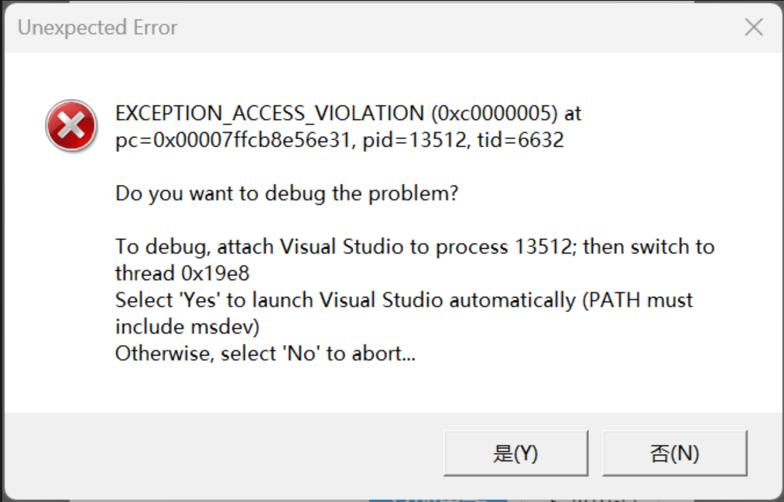Viewport: 784px width, 502px height.
Task: Close the Unexpected Error dialog
Action: [753, 28]
